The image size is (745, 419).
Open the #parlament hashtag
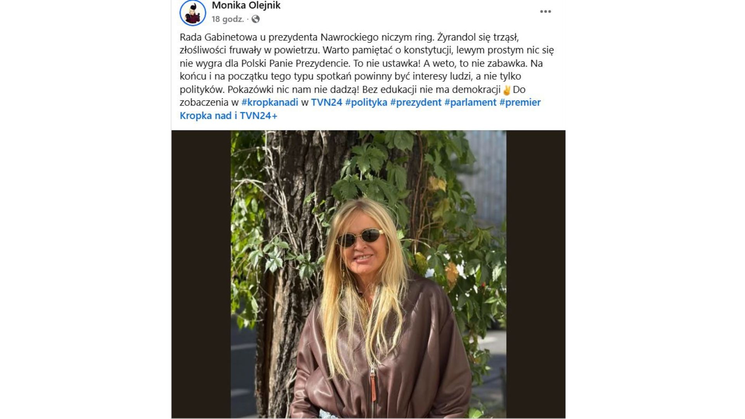(470, 102)
